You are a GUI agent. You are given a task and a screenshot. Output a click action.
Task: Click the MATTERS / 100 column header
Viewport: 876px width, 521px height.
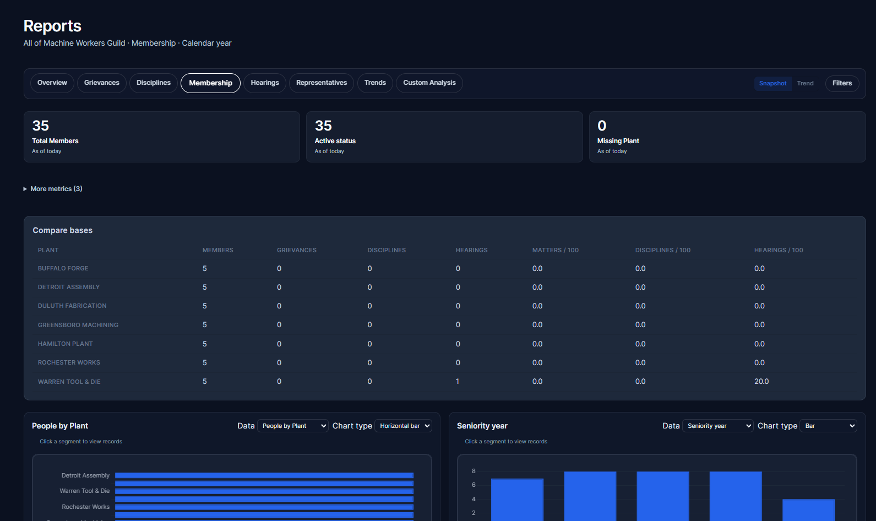point(555,250)
